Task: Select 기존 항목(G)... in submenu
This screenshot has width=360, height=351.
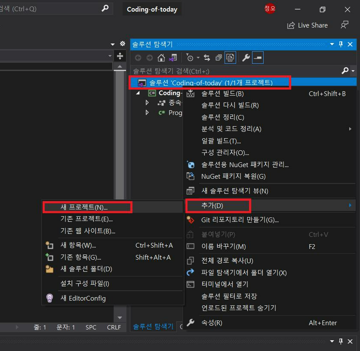Action: click(113, 257)
